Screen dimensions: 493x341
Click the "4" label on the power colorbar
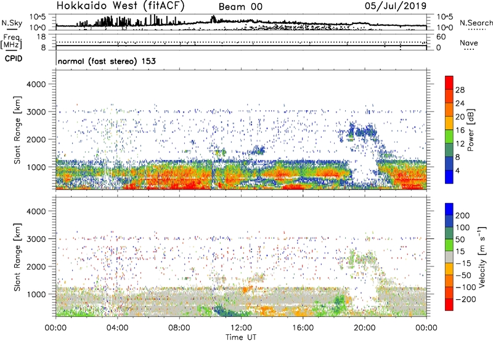[458, 171]
